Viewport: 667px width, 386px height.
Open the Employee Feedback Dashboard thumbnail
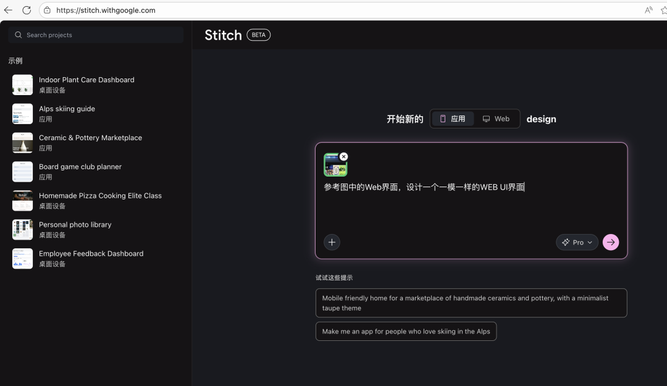coord(22,258)
